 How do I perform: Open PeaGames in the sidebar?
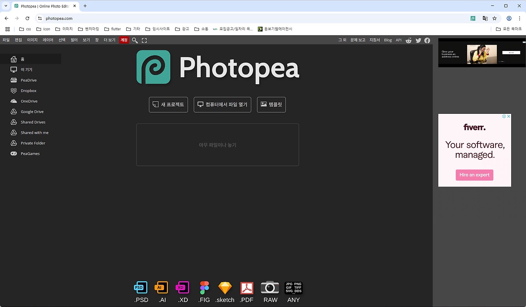pos(30,154)
